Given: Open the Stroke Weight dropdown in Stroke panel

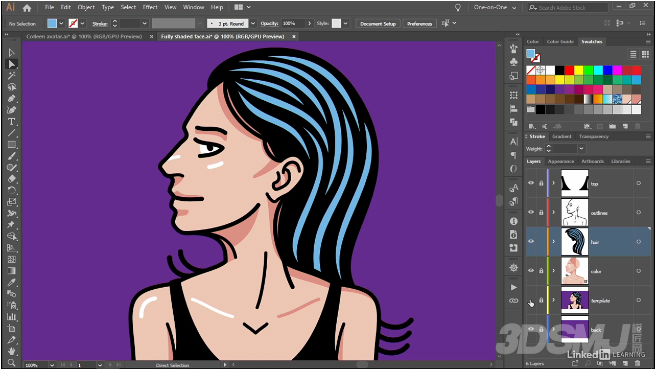Looking at the screenshot, I should (x=581, y=148).
